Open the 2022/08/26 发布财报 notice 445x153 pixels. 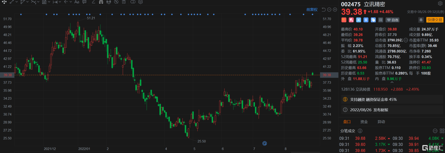(392, 110)
